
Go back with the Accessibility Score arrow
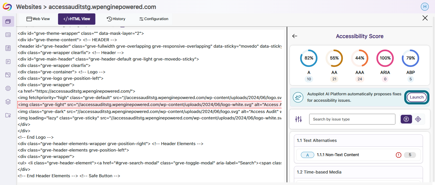coord(295,36)
